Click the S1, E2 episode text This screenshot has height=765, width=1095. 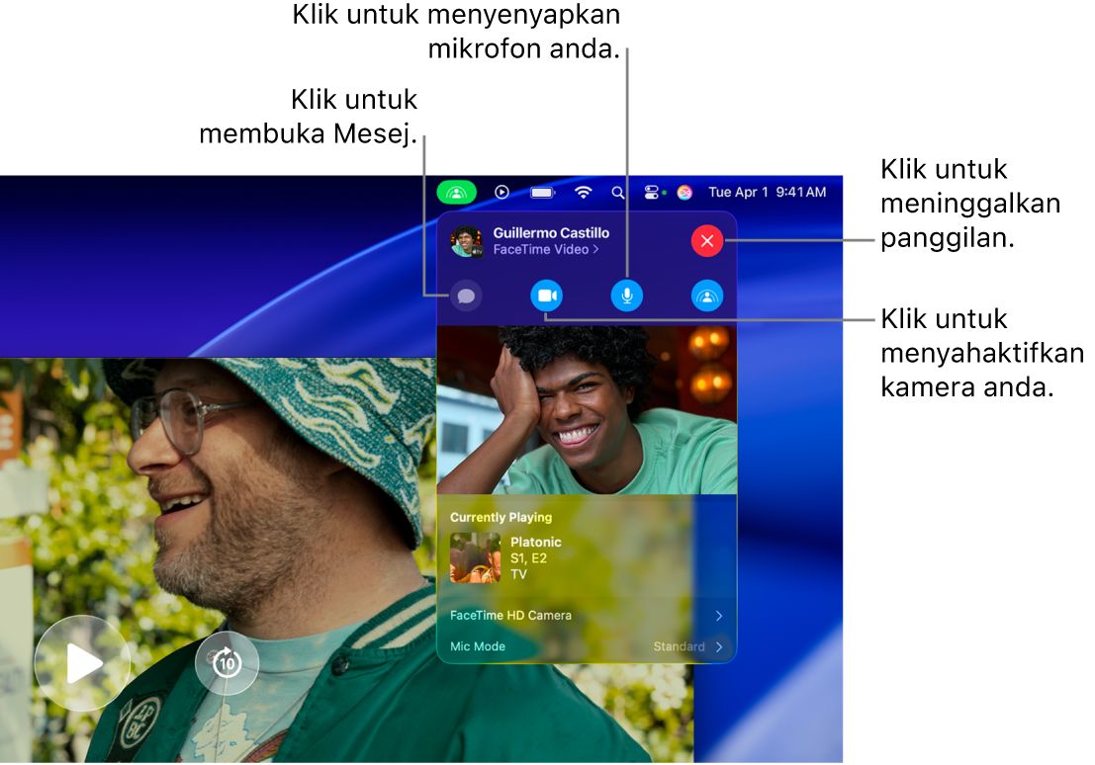[528, 558]
